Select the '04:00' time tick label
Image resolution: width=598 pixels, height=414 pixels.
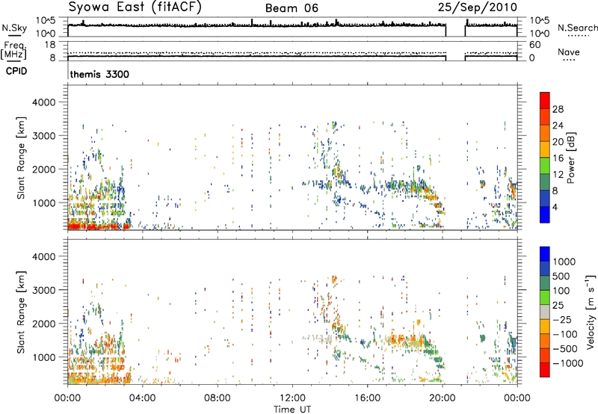[x=142, y=398]
